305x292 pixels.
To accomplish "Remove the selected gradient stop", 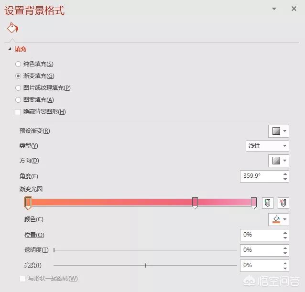I will tap(283, 203).
